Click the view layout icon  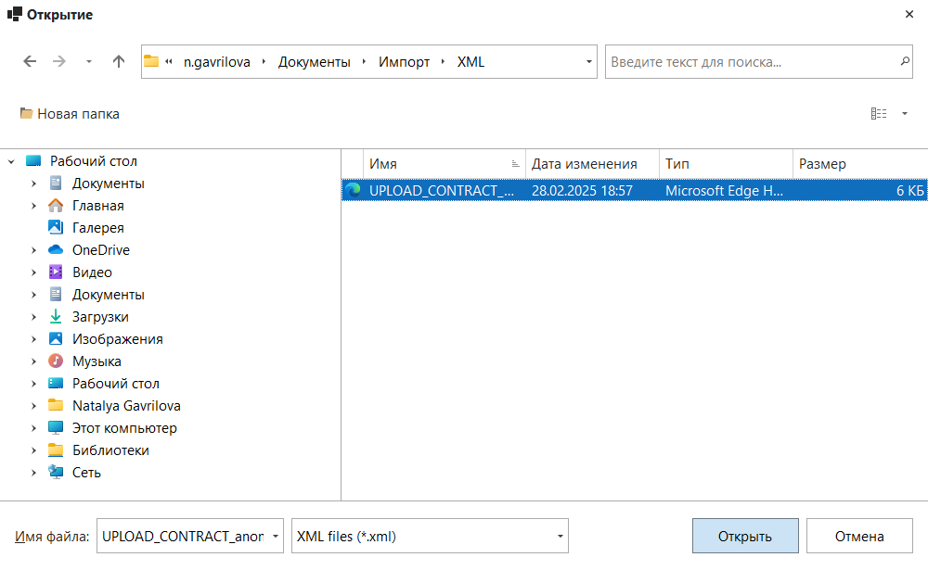879,114
